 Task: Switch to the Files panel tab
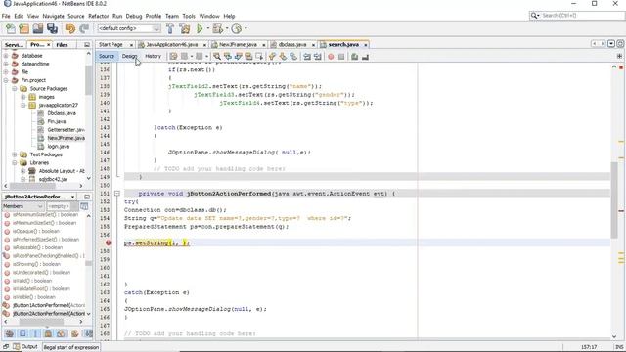pyautogui.click(x=62, y=45)
